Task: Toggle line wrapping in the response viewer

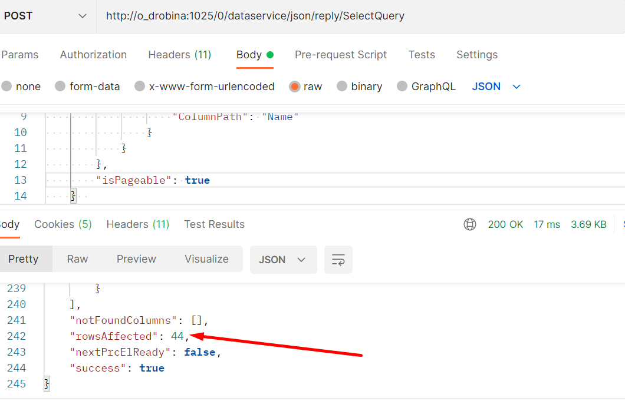Action: (338, 259)
